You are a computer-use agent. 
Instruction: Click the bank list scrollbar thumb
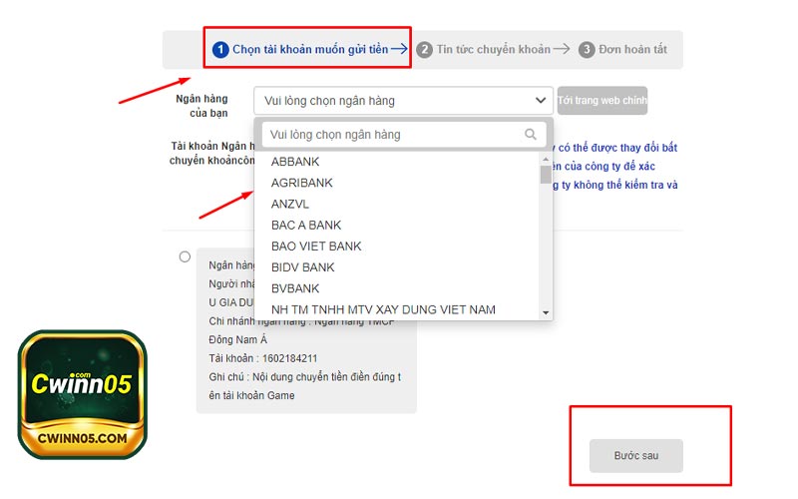[546, 174]
